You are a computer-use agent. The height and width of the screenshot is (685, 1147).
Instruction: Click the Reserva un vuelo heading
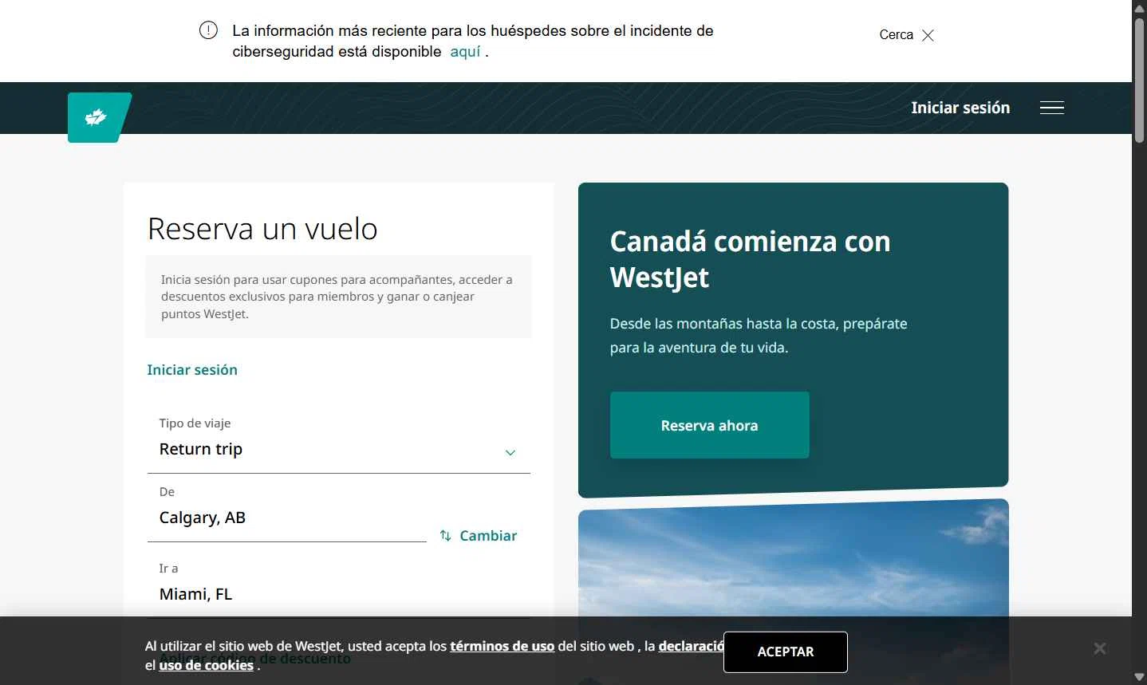coord(262,229)
